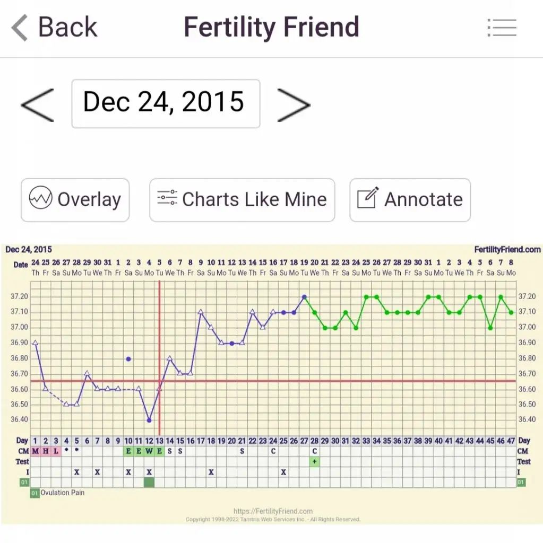Open the hamburger list menu
Viewport: 543px width, 543px height.
click(x=502, y=28)
